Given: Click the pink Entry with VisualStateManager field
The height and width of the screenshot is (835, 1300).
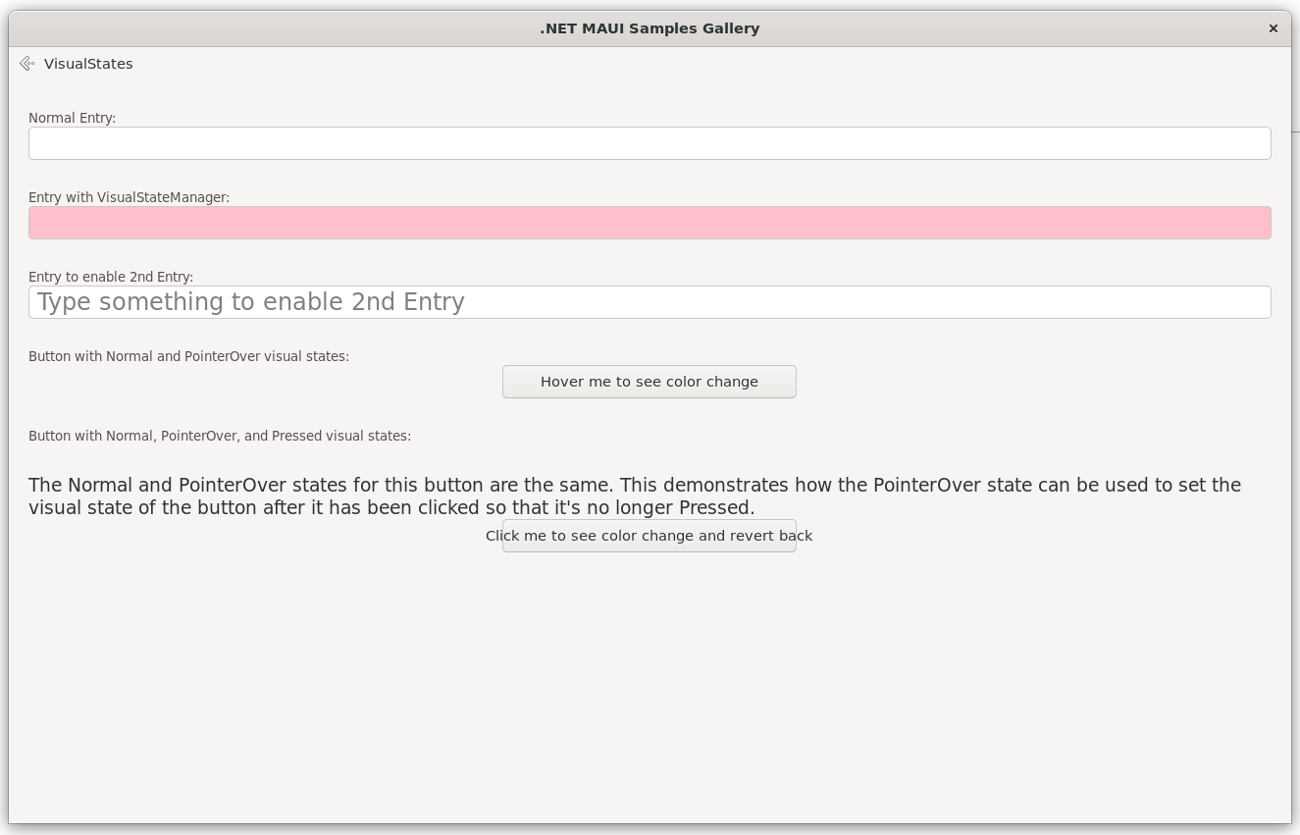Looking at the screenshot, I should (x=648, y=223).
